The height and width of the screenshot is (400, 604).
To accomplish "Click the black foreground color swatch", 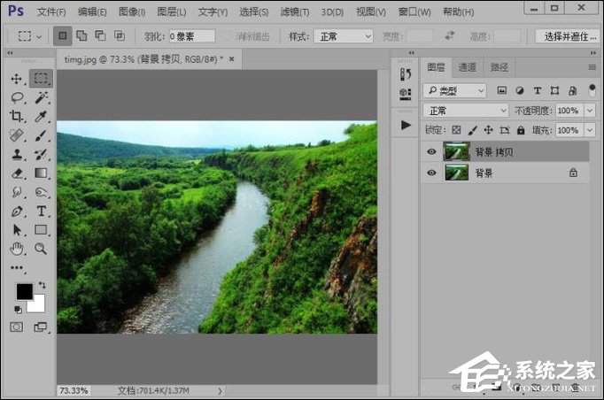I will click(24, 291).
